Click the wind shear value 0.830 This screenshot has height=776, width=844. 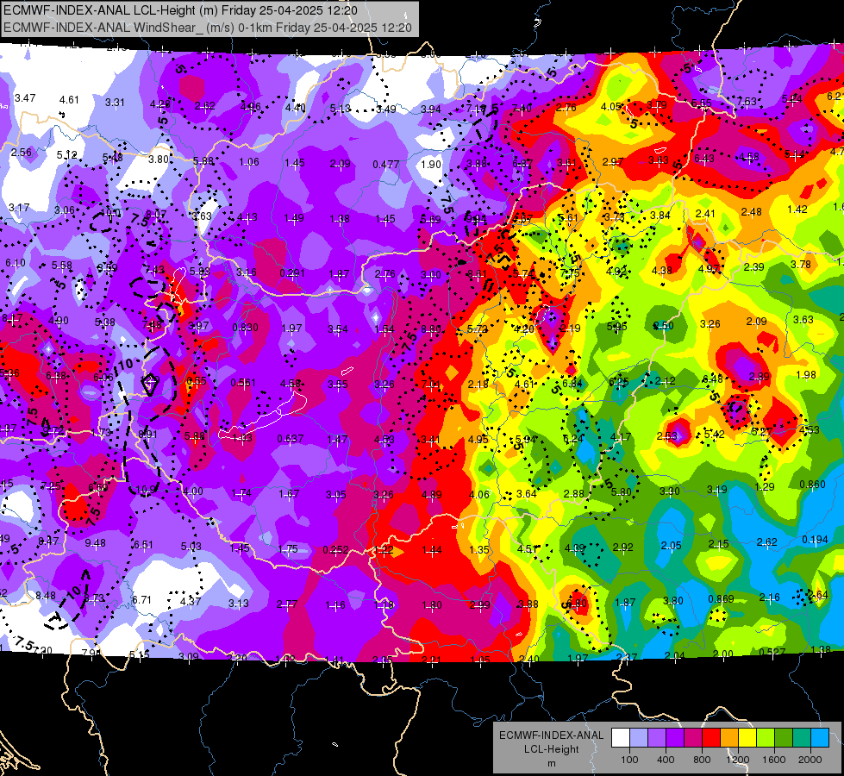point(245,327)
